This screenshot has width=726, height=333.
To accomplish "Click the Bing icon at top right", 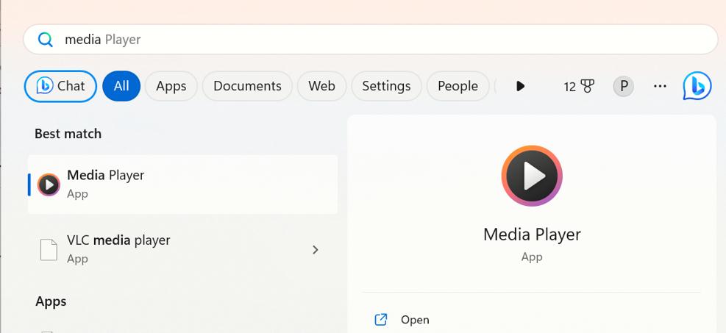I will 697,86.
